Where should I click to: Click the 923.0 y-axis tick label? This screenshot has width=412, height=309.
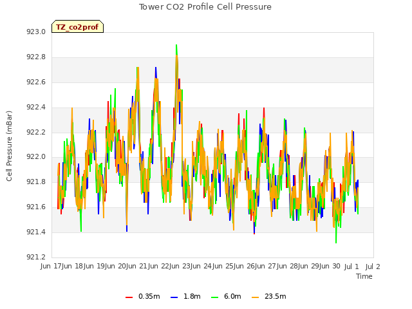pos(36,32)
